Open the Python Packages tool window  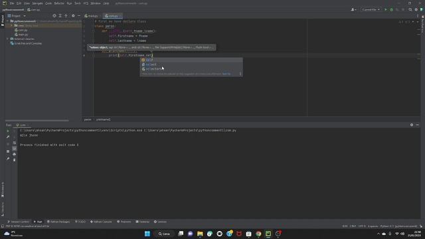pos(58,222)
